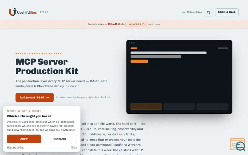Viewport: 248px width, 155px height.
Task: Allow the attribution cookie
Action: (x=24, y=139)
